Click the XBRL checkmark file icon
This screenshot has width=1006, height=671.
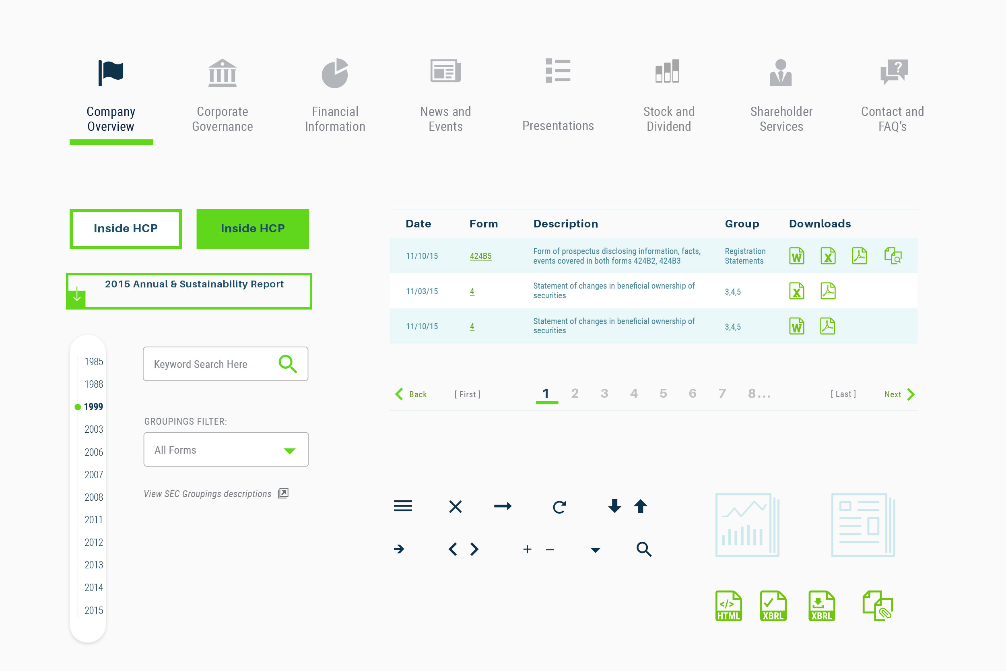[773, 606]
